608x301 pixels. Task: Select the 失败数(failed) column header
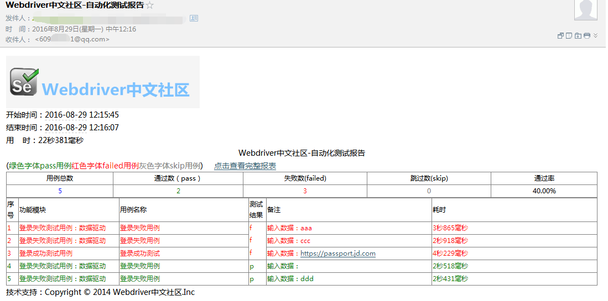pyautogui.click(x=305, y=178)
